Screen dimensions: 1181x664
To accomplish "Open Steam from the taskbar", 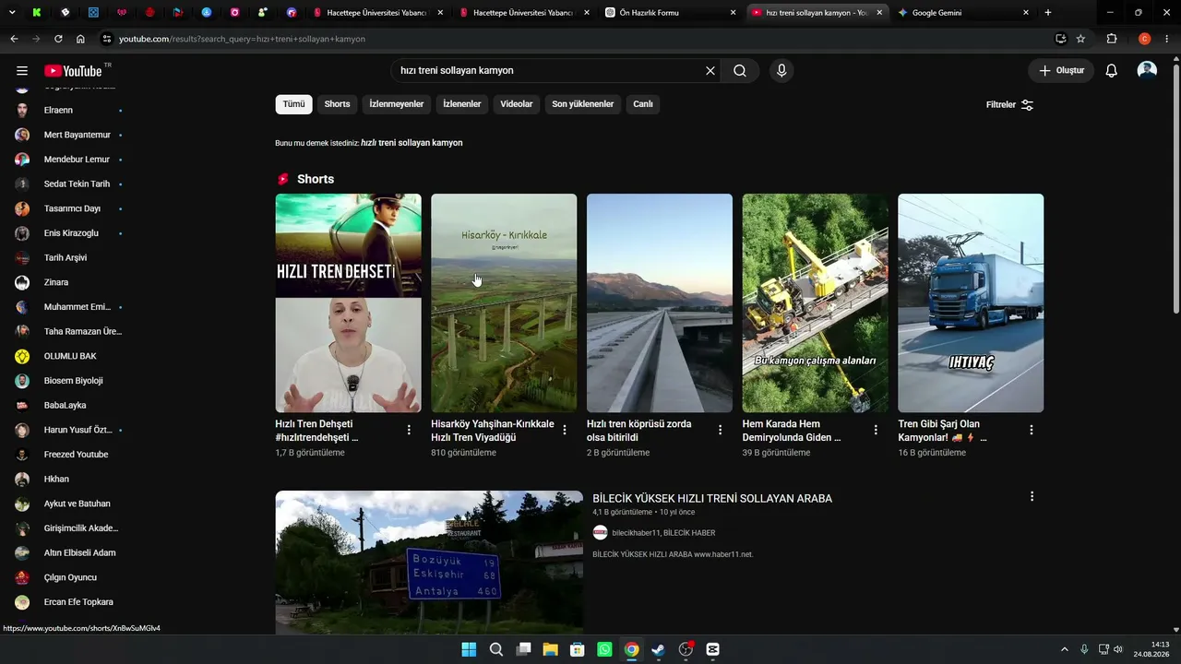I will (658, 649).
